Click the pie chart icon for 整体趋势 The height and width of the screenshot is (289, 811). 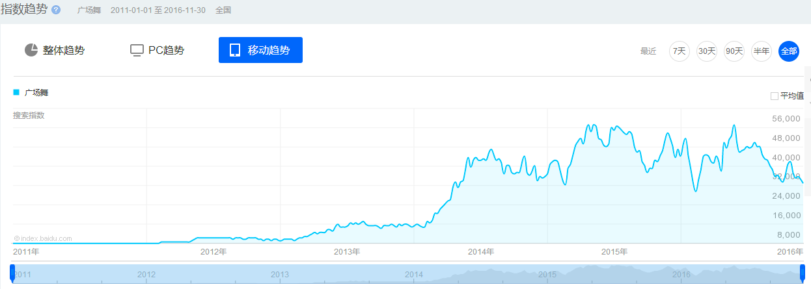(x=31, y=50)
